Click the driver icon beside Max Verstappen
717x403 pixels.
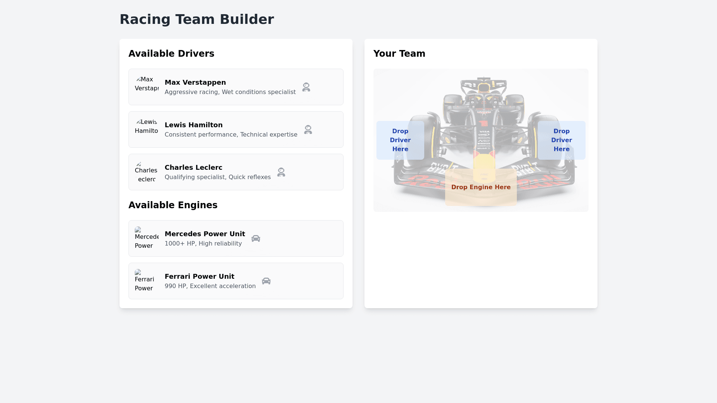[306, 87]
